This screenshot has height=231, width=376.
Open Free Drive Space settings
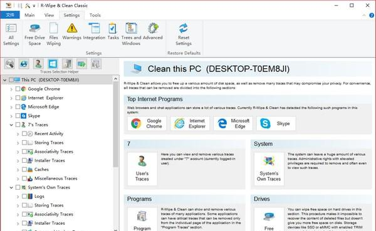(34, 34)
